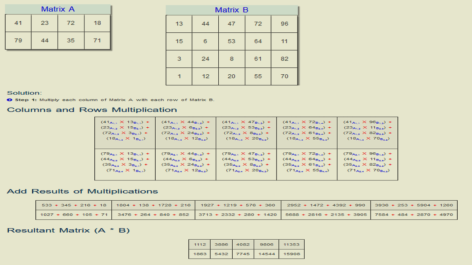
Task: Click cell 47 in Matrix B
Action: (232, 24)
